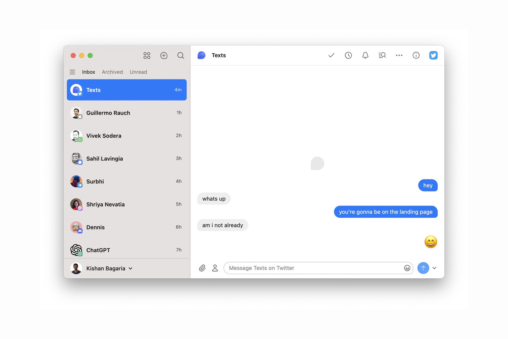
Task: Attach a file with the paperclip icon
Action: tap(202, 268)
